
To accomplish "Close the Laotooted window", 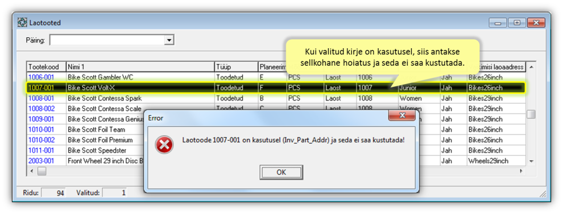I will point(536,23).
